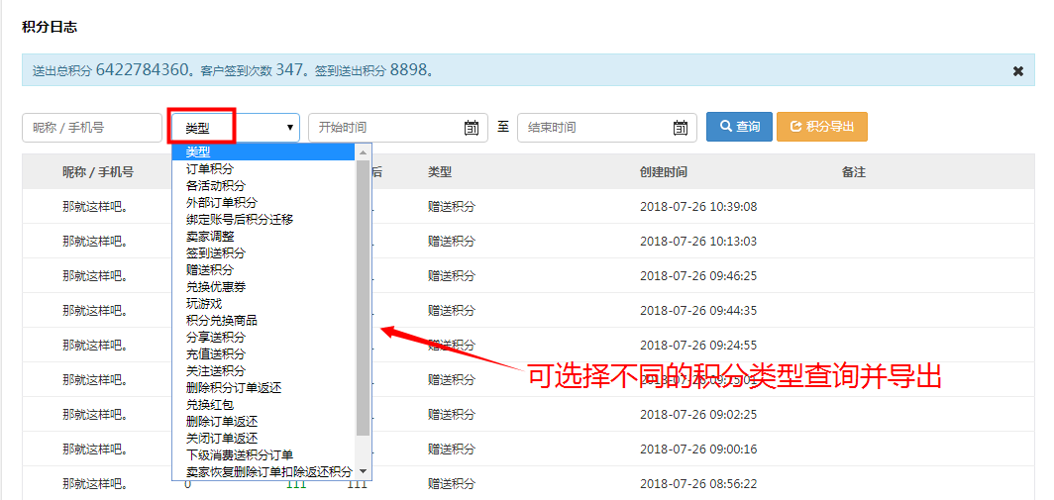This screenshot has height=500, width=1054.
Task: Click the 结束时间 date input field
Action: (594, 128)
